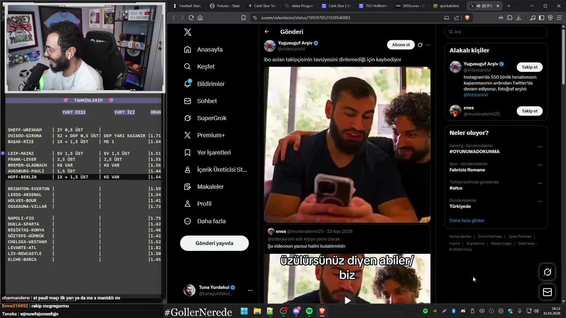566x318 pixels.
Task: Switch to the Fixtures - Statz tab
Action: point(225,6)
